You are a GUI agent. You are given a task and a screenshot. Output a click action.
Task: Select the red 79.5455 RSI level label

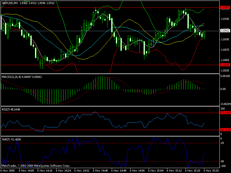(x=226, y=113)
